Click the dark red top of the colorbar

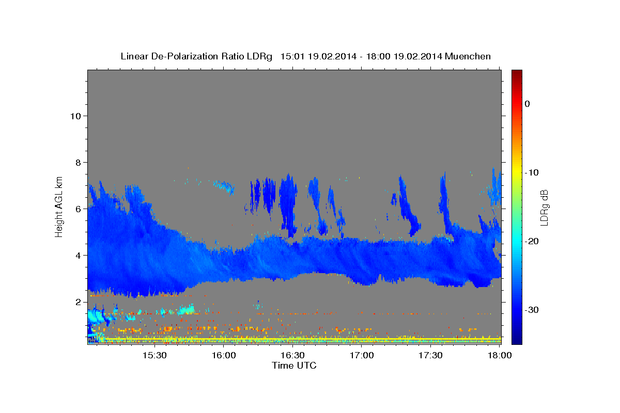point(517,73)
